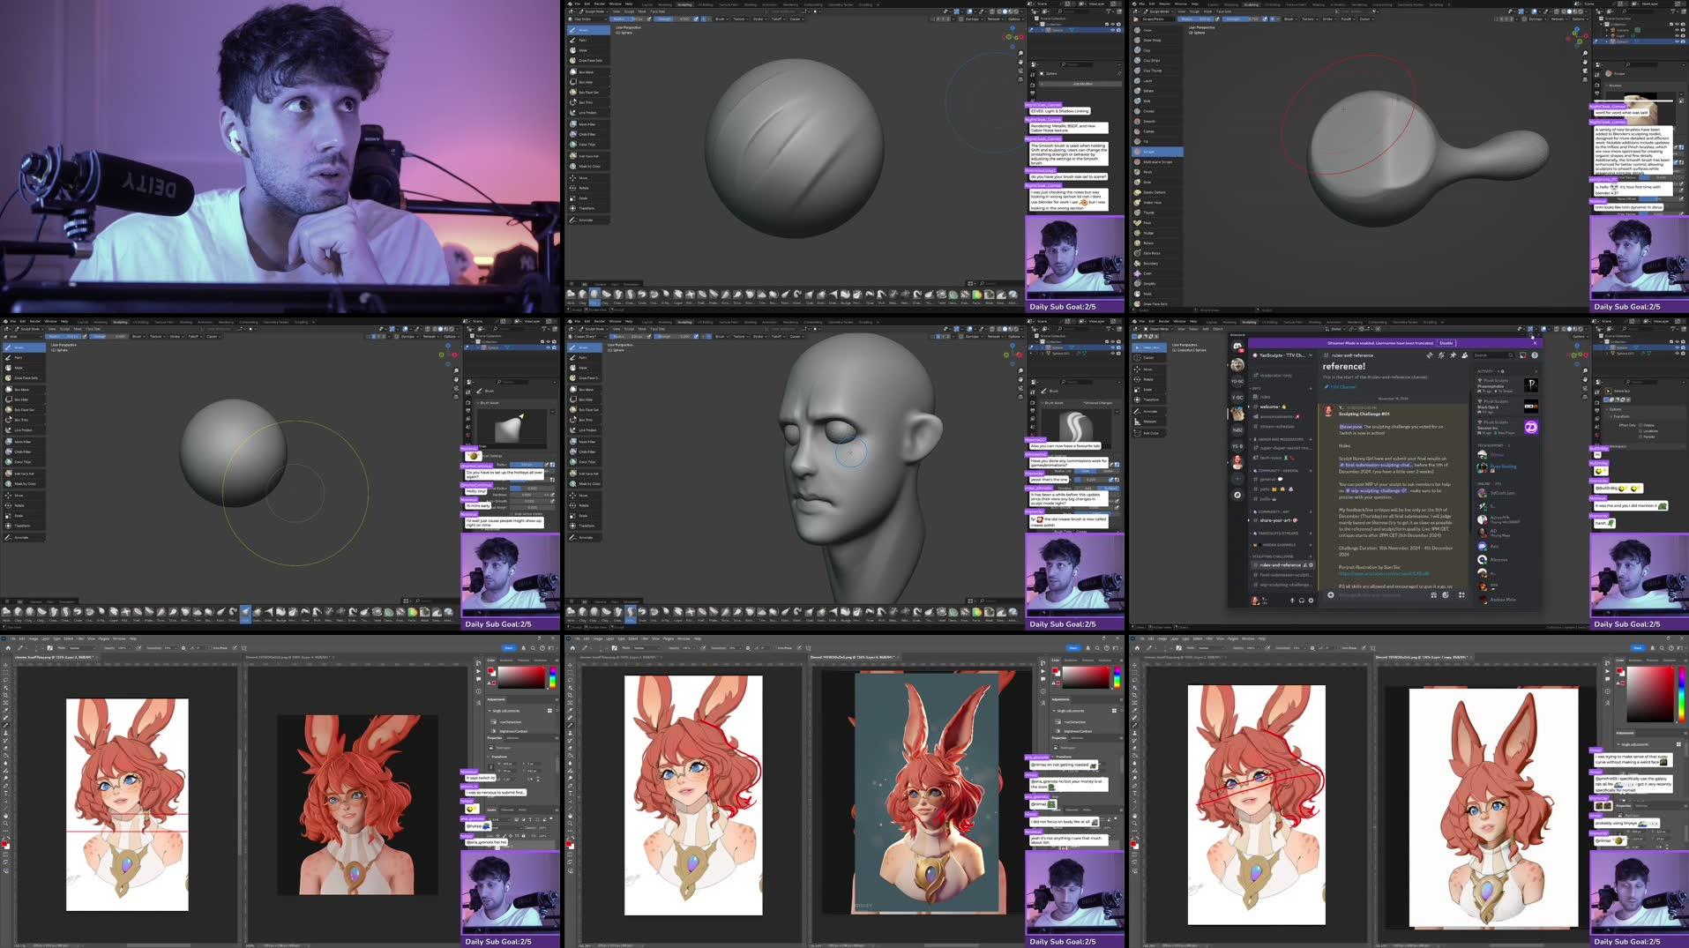Viewport: 1689px width, 948px height.
Task: Open Explore Servers compass in Discord frame
Action: [1237, 495]
